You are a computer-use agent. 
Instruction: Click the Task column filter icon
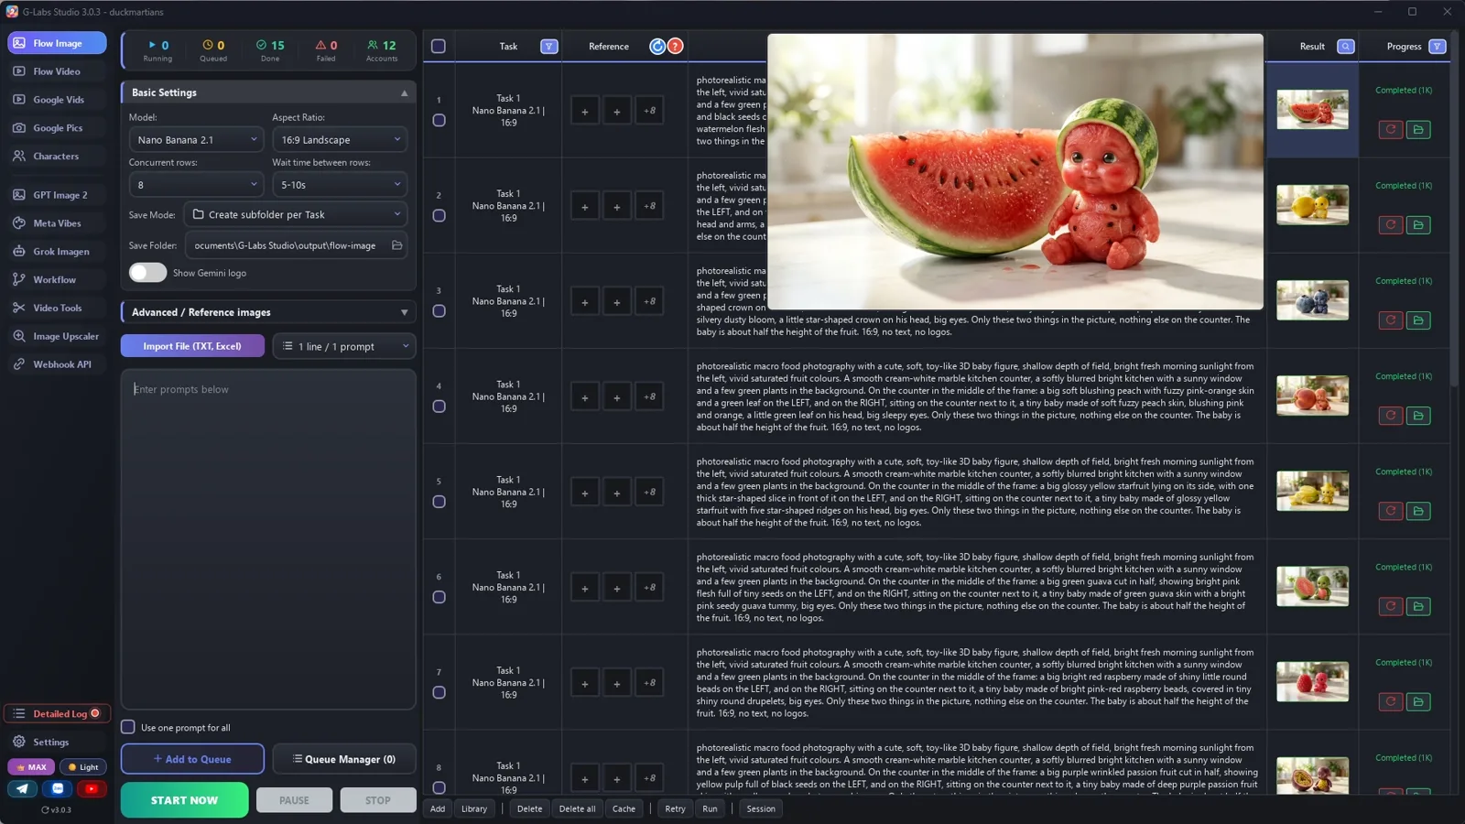[548, 47]
